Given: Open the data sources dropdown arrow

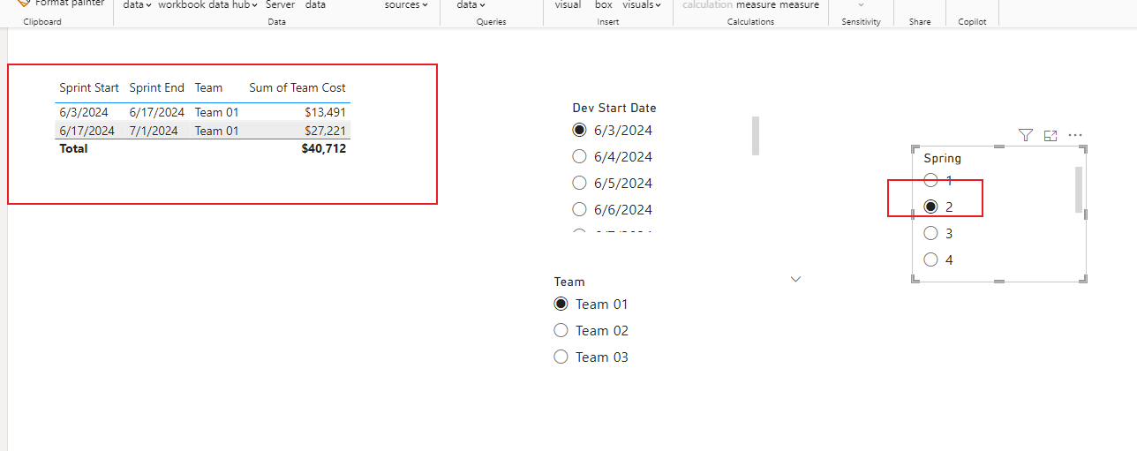Looking at the screenshot, I should click(x=425, y=5).
